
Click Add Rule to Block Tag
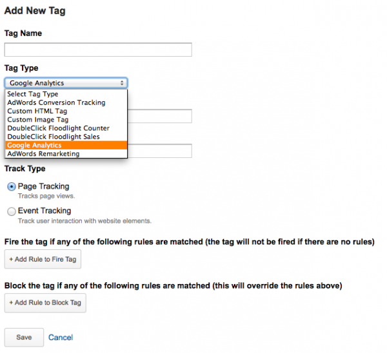(45, 303)
